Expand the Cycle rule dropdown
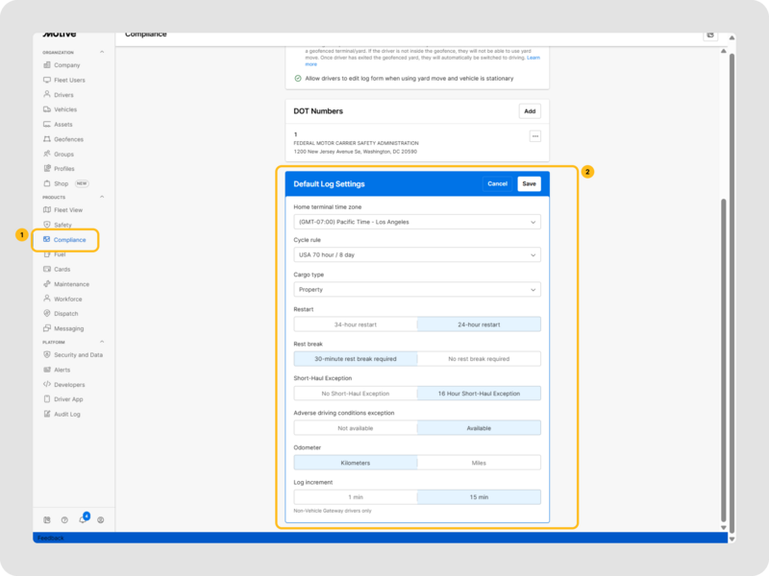The width and height of the screenshot is (769, 576). coord(416,255)
